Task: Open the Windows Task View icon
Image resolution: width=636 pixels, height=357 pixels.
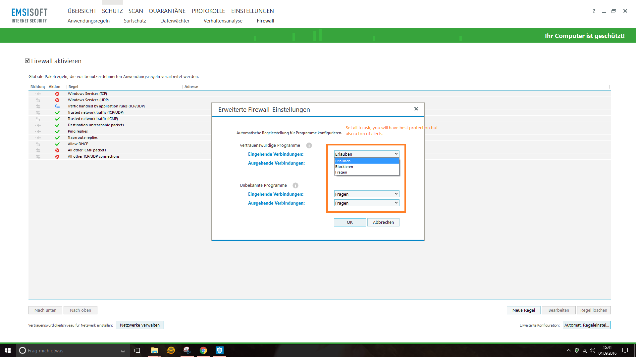Action: 138,350
